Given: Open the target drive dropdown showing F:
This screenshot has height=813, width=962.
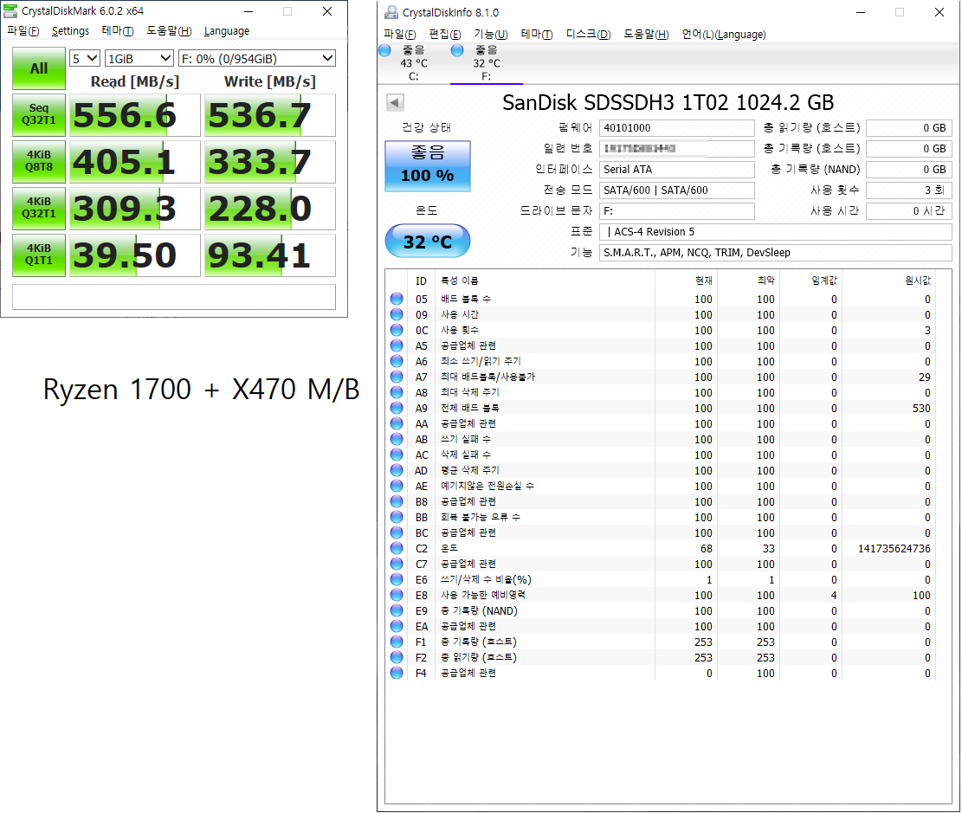Looking at the screenshot, I should 257,58.
